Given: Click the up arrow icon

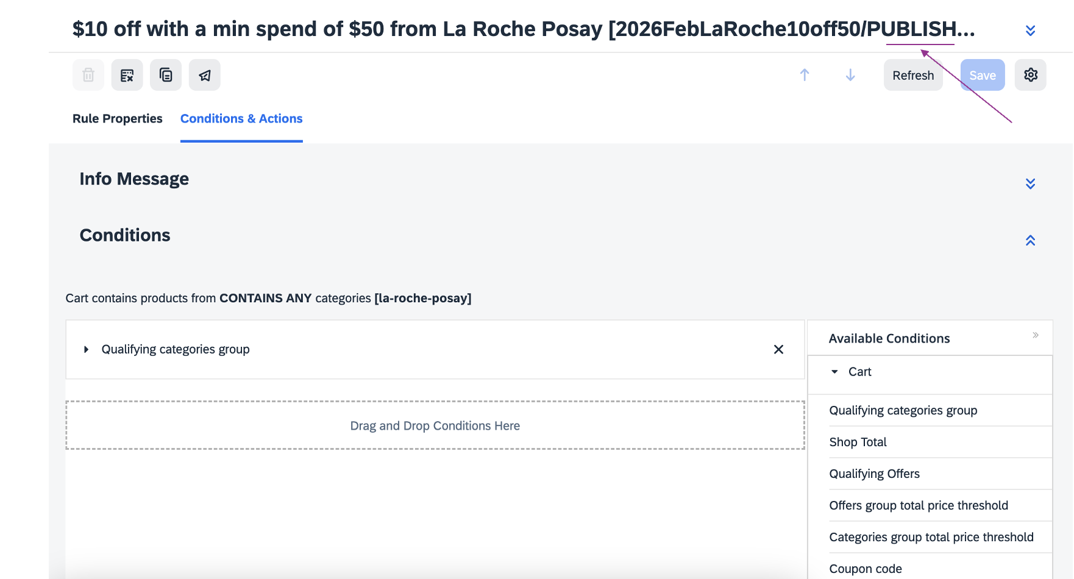Looking at the screenshot, I should 805,75.
